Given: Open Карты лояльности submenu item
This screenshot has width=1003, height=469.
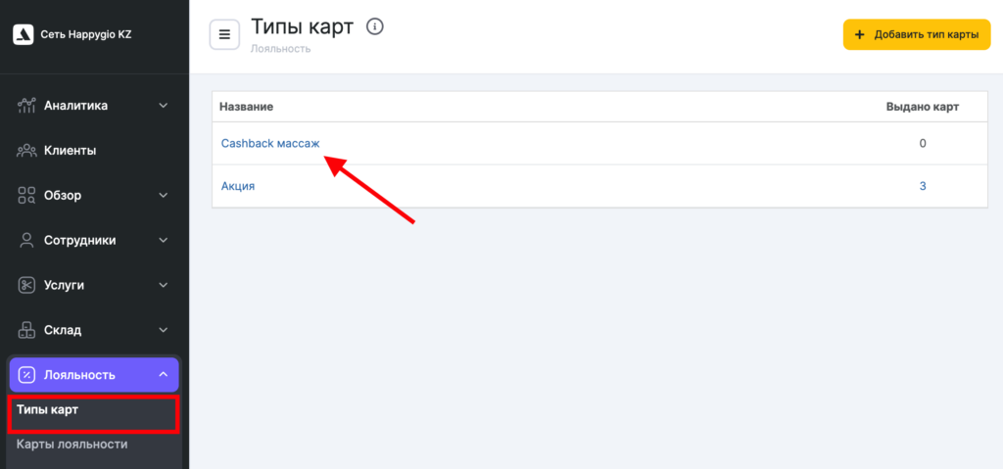Looking at the screenshot, I should pyautogui.click(x=72, y=445).
